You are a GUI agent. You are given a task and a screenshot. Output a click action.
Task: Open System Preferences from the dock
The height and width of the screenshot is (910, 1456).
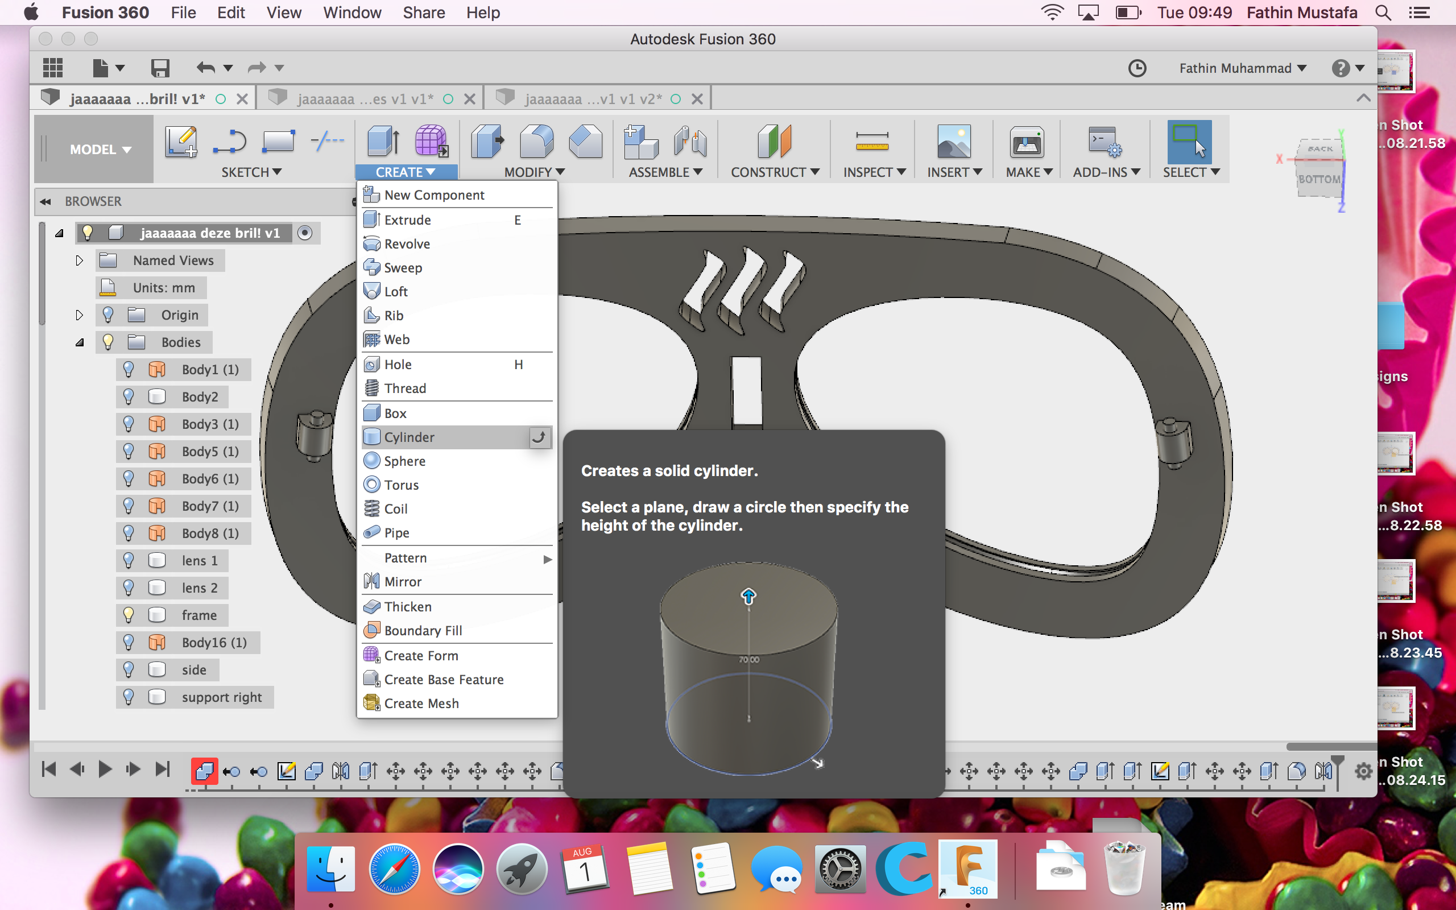(x=840, y=870)
